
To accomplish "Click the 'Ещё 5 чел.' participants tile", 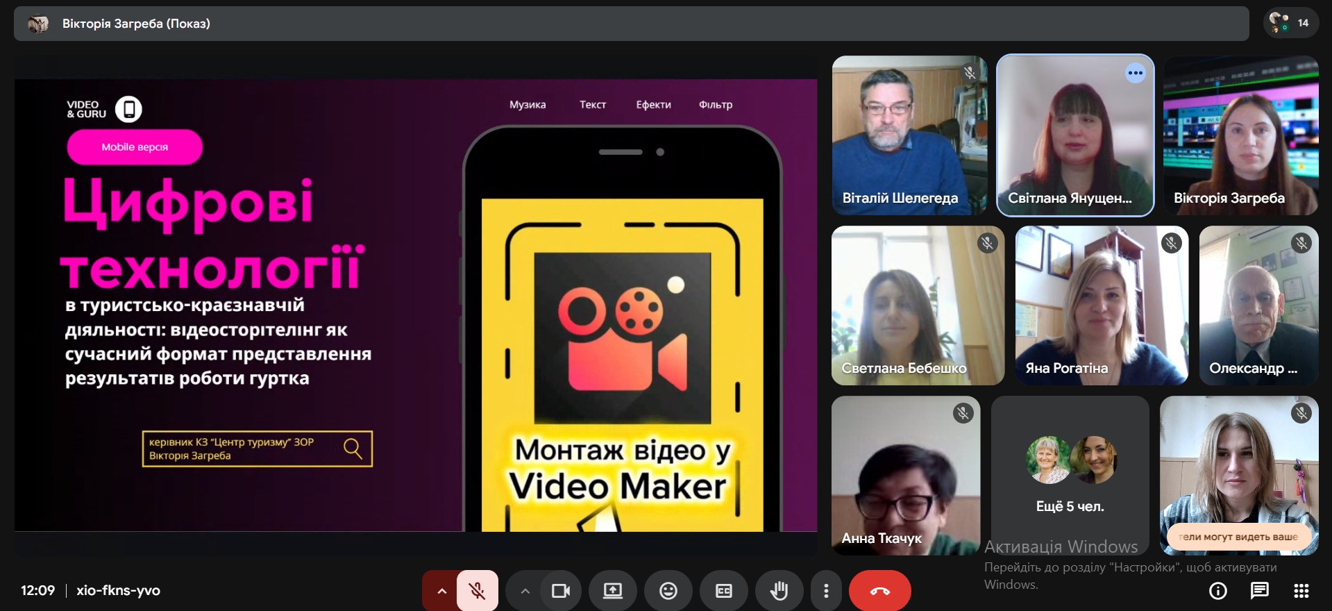I will pyautogui.click(x=1070, y=476).
